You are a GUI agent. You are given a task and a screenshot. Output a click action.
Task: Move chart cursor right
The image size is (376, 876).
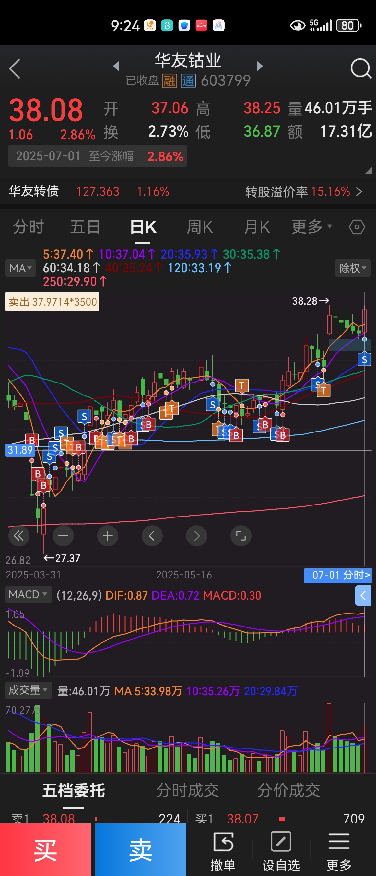pos(197,536)
